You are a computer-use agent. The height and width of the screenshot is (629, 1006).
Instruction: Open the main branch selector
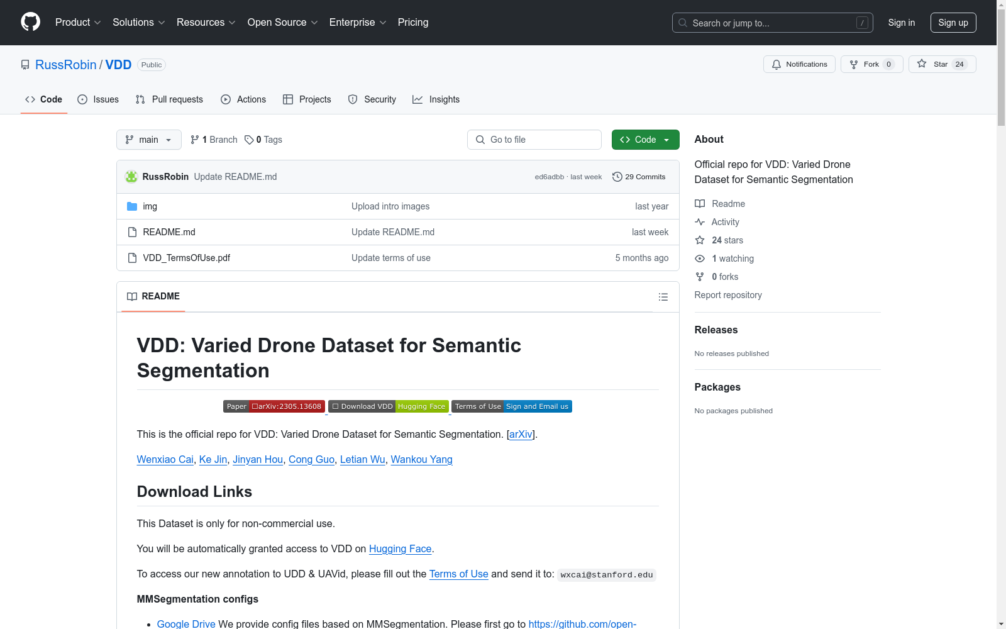tap(149, 140)
